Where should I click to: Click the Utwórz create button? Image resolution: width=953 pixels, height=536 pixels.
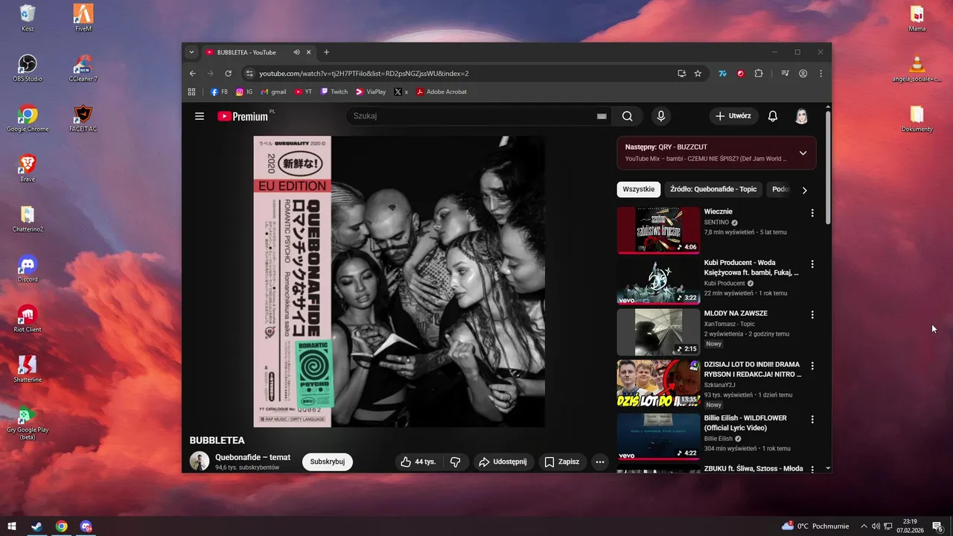(733, 116)
